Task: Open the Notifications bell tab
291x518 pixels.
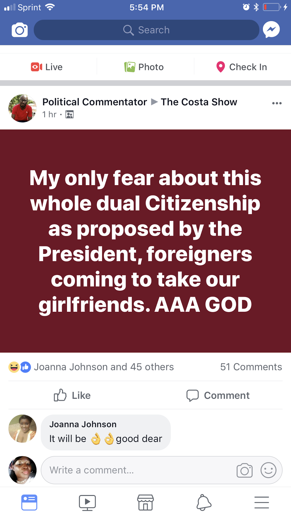Action: [204, 503]
